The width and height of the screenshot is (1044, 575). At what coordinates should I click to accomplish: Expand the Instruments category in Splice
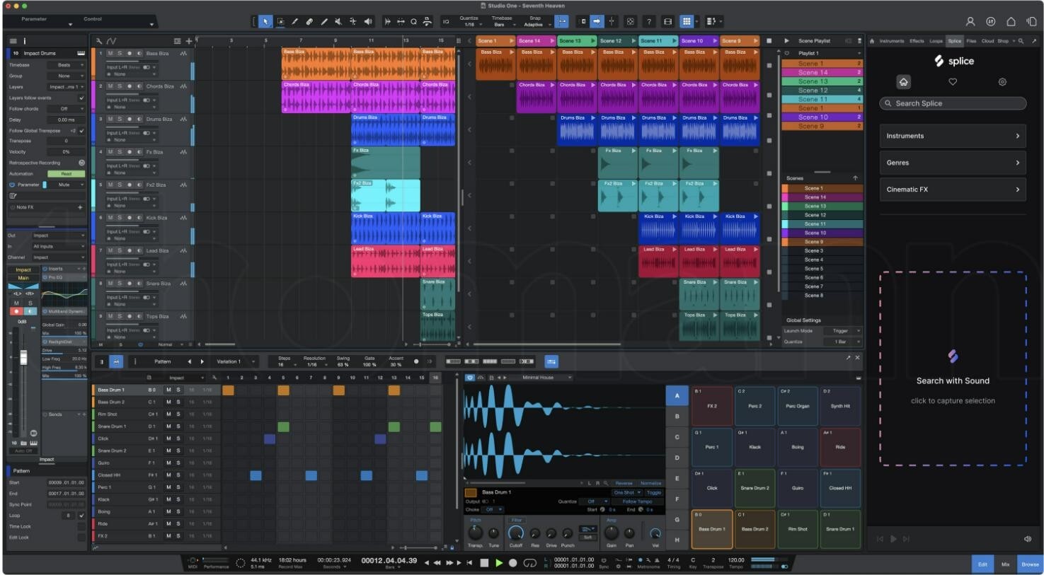click(x=953, y=136)
